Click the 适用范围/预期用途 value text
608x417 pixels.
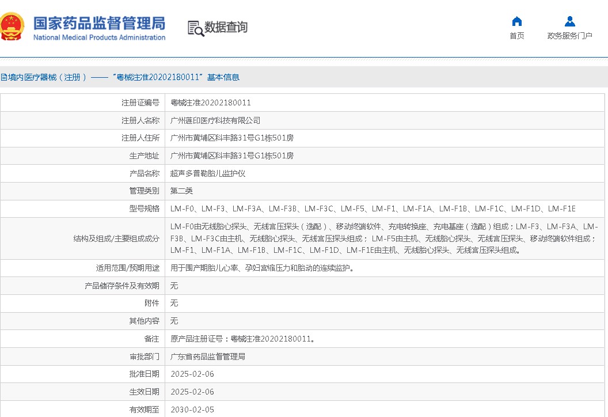pyautogui.click(x=262, y=268)
